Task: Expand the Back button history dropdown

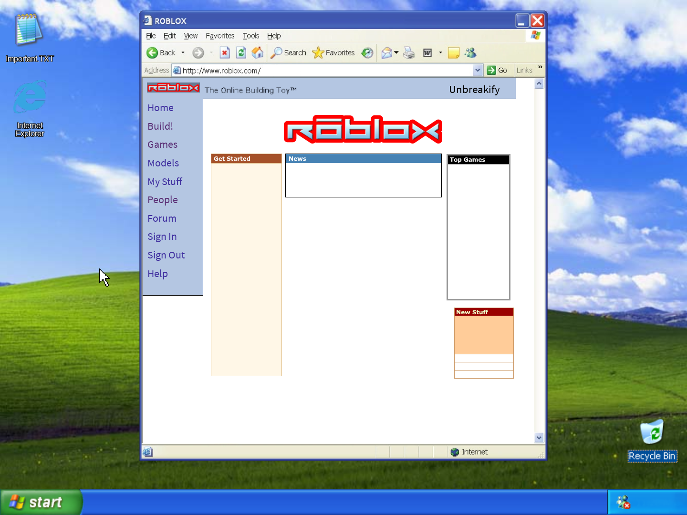Action: (183, 53)
